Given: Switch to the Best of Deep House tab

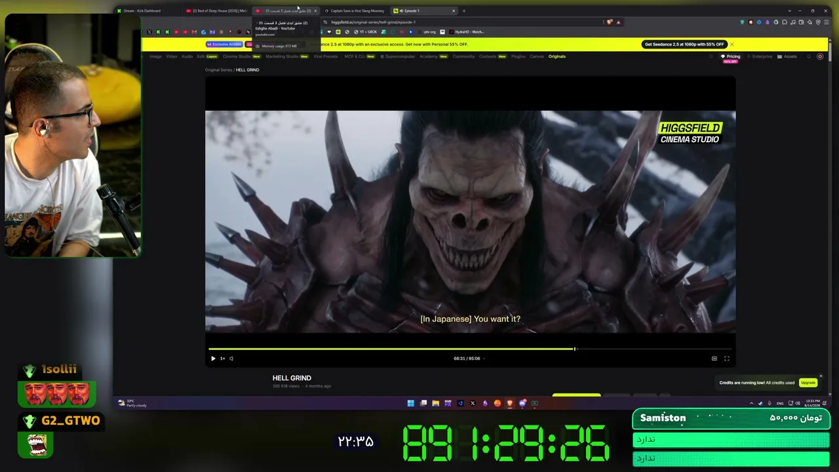Looking at the screenshot, I should pyautogui.click(x=216, y=10).
